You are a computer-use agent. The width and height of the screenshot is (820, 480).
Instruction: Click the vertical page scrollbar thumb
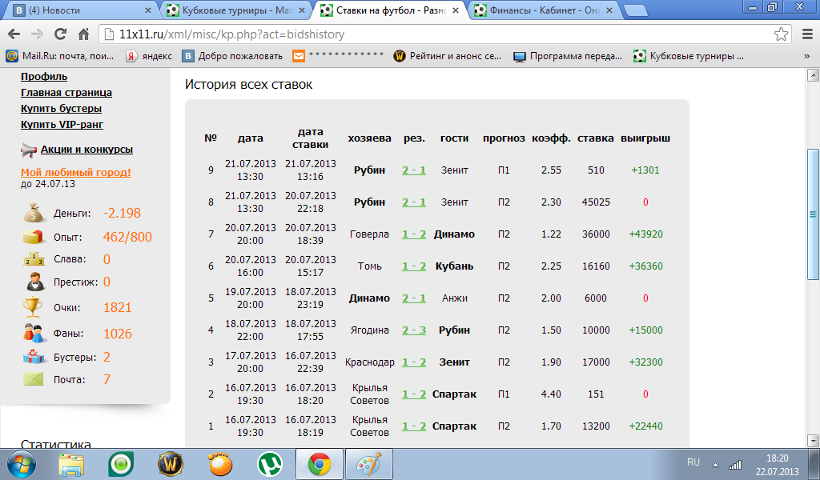(813, 213)
